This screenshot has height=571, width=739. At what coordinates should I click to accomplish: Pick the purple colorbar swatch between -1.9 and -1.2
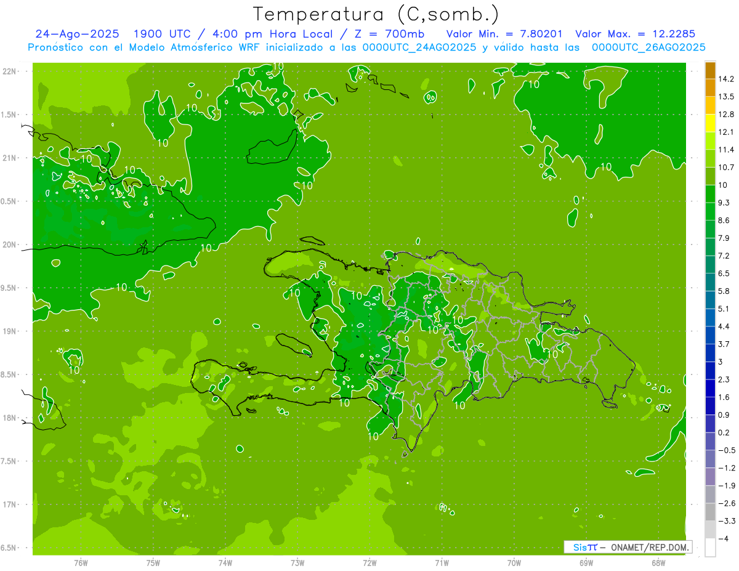[x=710, y=477]
